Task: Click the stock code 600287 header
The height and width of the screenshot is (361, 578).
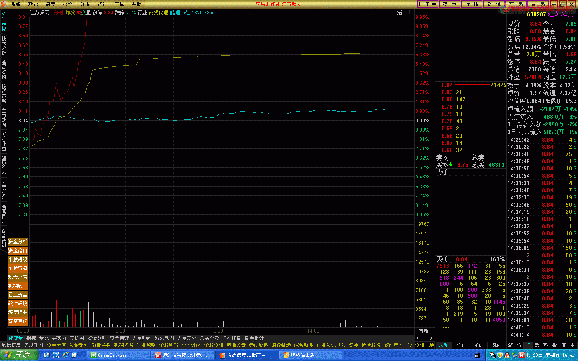Action: (536, 14)
